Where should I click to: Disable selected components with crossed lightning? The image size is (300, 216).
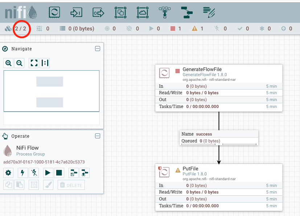34,173
